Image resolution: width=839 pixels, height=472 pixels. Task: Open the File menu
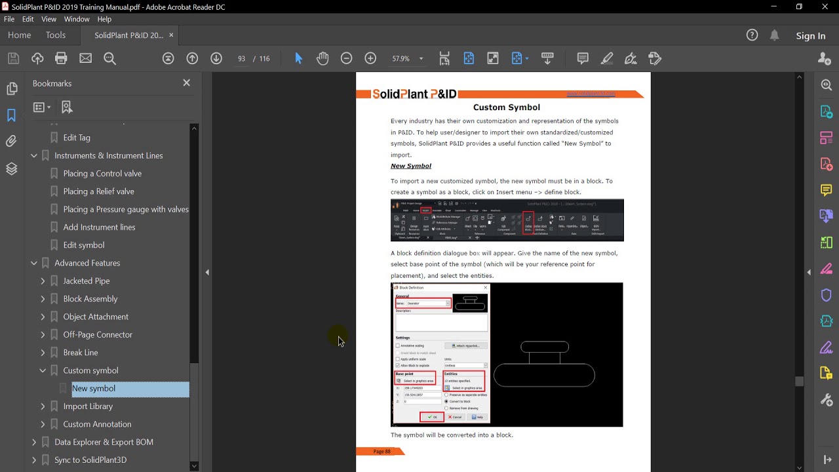tap(9, 19)
